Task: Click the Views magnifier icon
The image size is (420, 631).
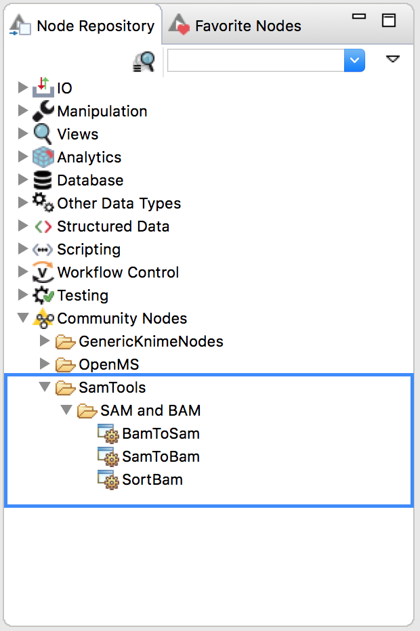Action: [x=43, y=133]
